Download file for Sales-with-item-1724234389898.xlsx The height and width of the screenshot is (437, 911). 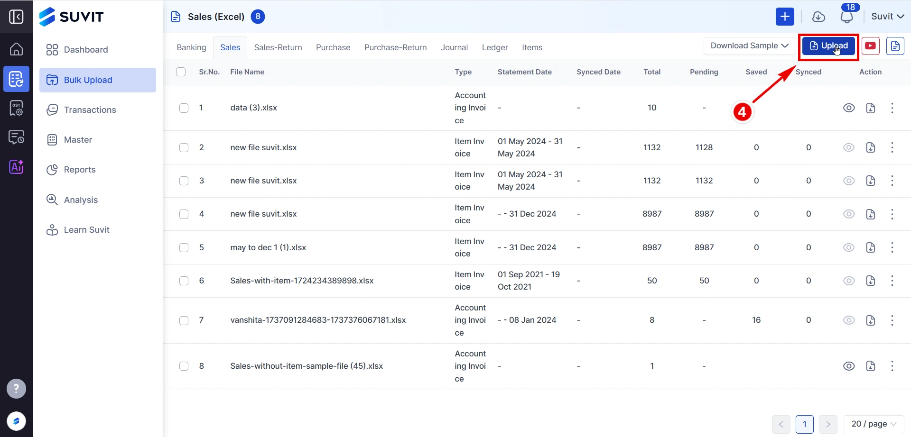[871, 281]
